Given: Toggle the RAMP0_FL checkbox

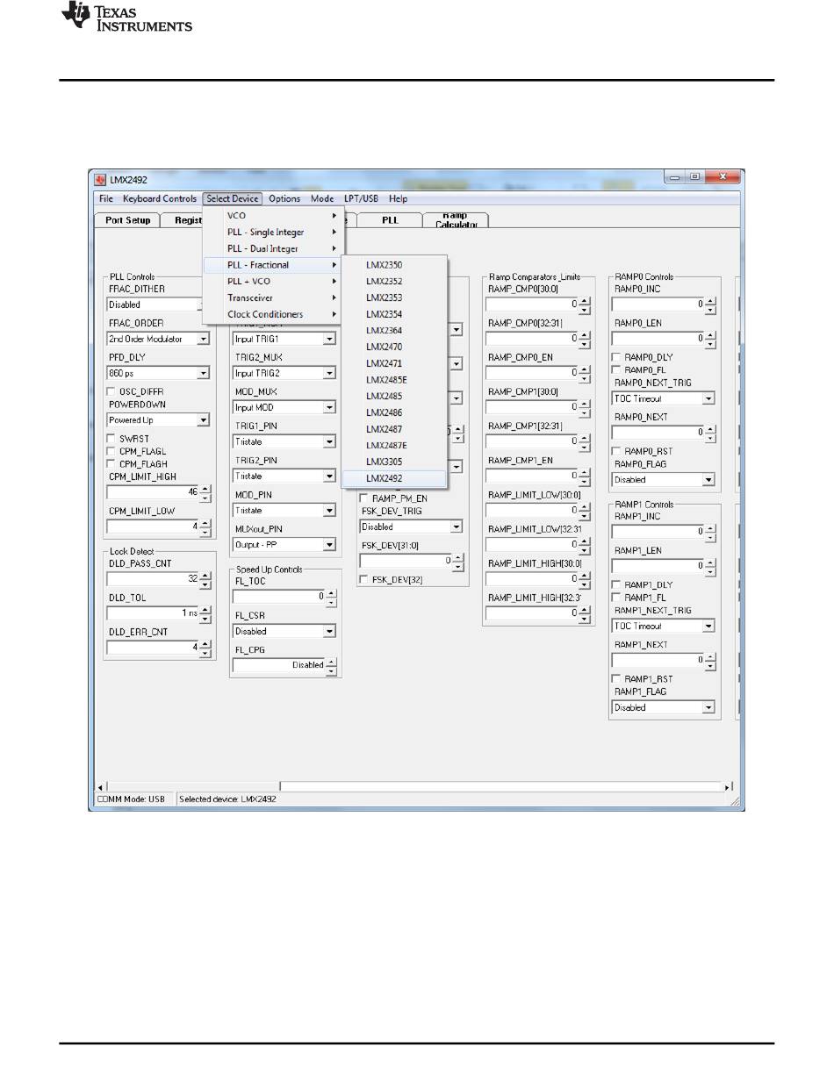Looking at the screenshot, I should [x=616, y=370].
